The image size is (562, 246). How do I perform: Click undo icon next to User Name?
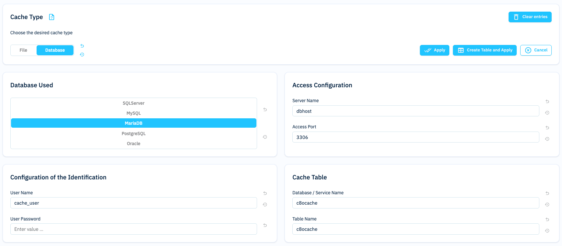[x=265, y=193]
